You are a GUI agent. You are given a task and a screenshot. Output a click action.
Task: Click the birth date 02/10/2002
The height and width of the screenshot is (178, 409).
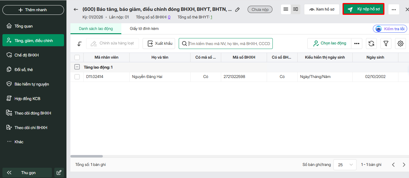375,77
